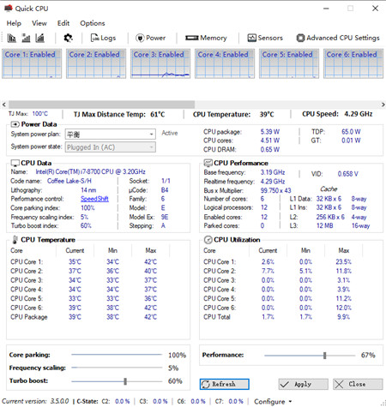Open the Memory toolbar item
The image size is (386, 407).
[206, 38]
